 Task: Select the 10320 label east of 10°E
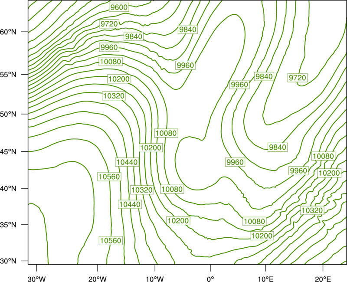(312, 210)
